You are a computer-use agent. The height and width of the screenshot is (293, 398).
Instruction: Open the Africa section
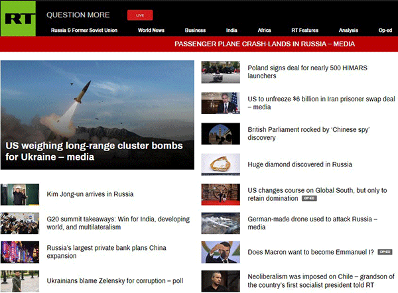pos(264,30)
